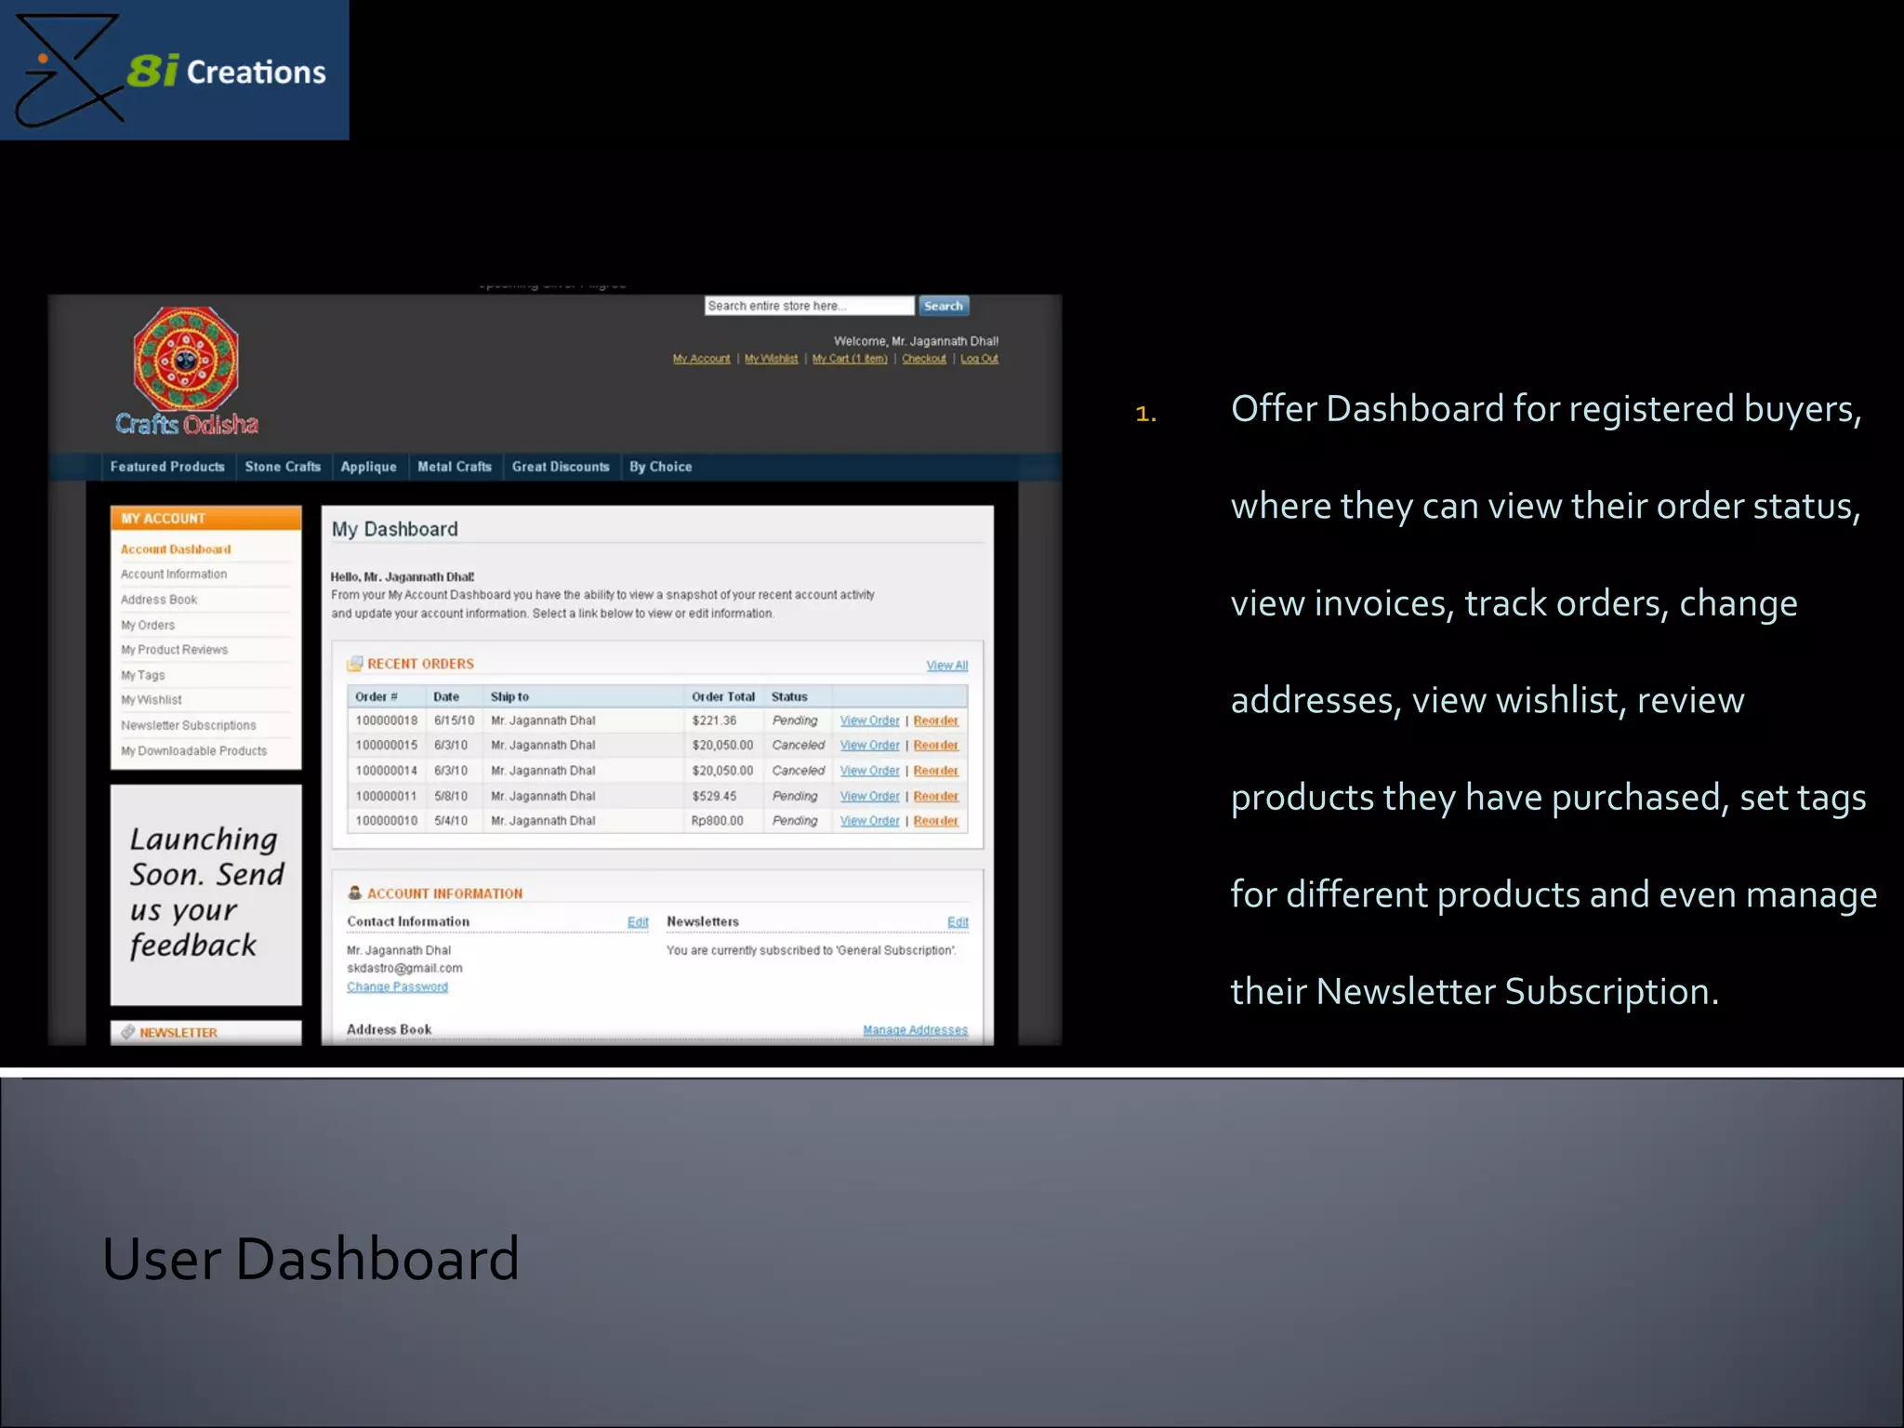Click skdastro@gmail.com email text
This screenshot has width=1904, height=1428.
click(404, 969)
